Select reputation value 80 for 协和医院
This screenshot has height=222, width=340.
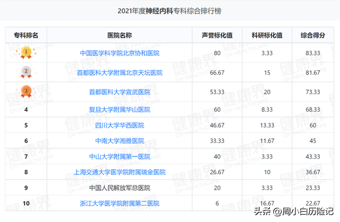click(x=217, y=53)
